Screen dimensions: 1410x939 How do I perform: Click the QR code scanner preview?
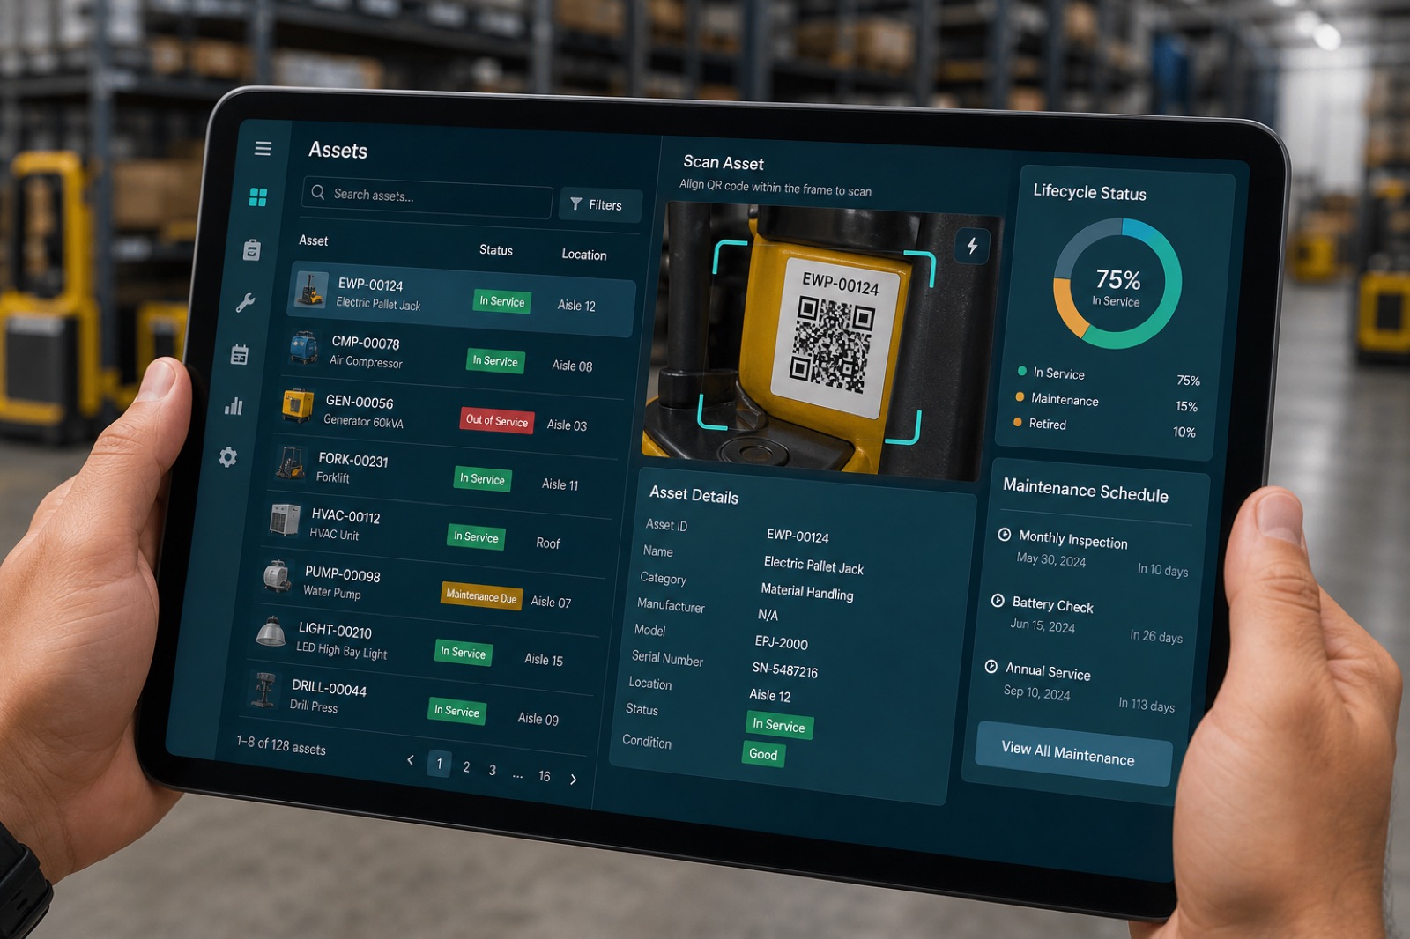(x=822, y=341)
